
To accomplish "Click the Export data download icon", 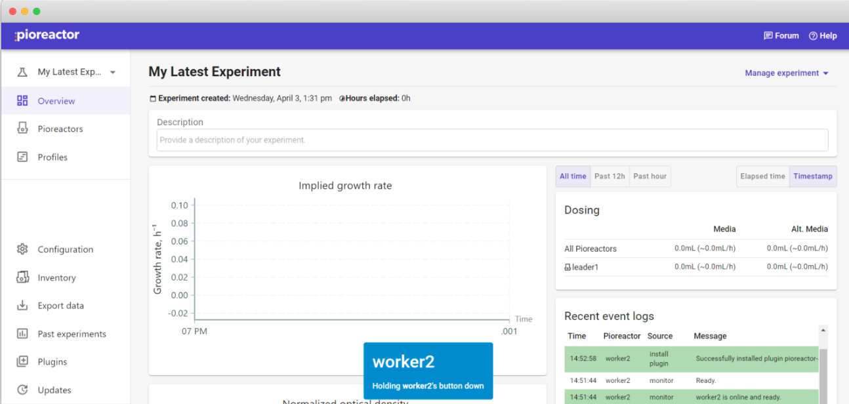I will point(22,306).
